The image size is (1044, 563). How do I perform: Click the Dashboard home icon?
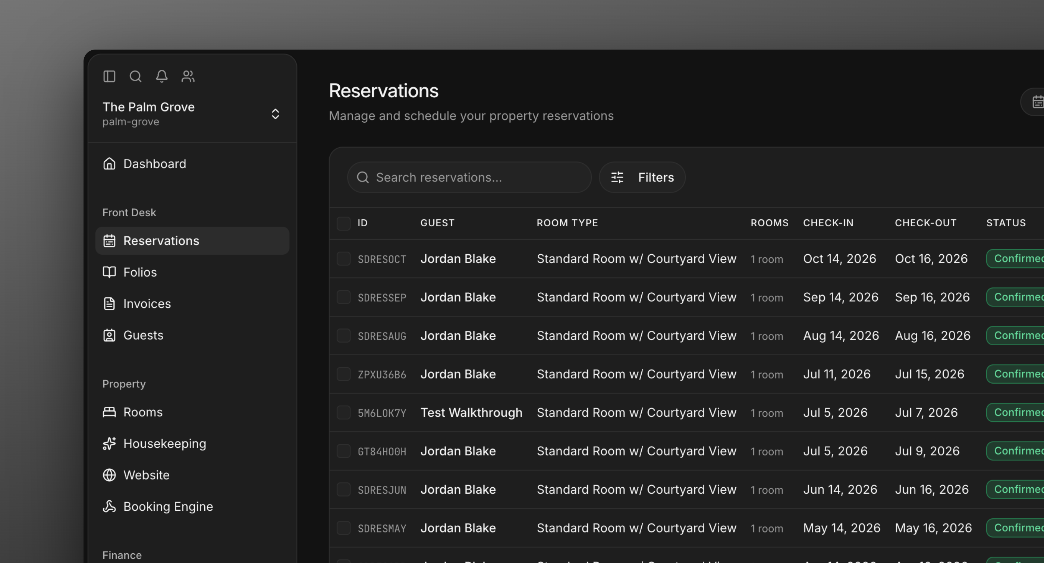(109, 164)
